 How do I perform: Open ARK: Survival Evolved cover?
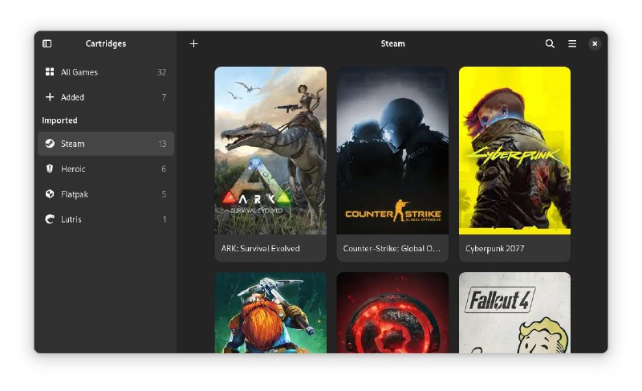pyautogui.click(x=270, y=150)
